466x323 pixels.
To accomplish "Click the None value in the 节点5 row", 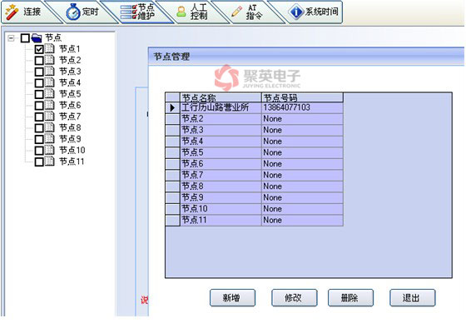I will point(302,152).
